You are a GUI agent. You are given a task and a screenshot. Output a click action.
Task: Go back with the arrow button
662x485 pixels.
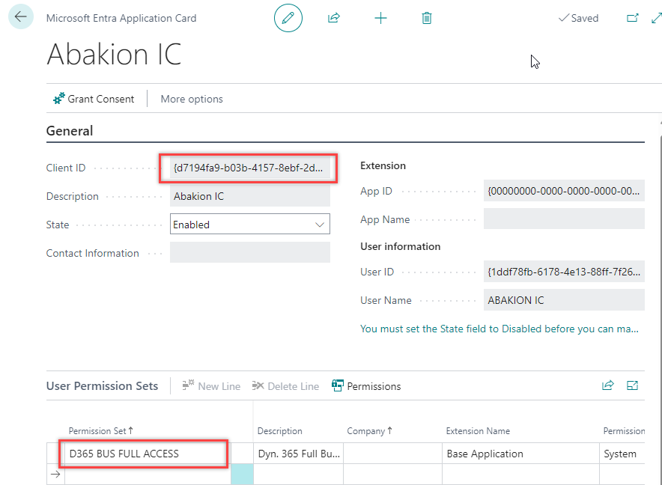pos(21,17)
